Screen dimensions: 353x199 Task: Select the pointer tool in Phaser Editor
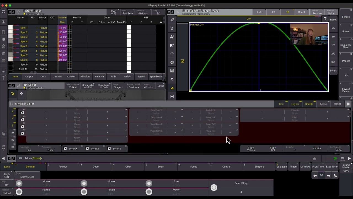(x=172, y=28)
